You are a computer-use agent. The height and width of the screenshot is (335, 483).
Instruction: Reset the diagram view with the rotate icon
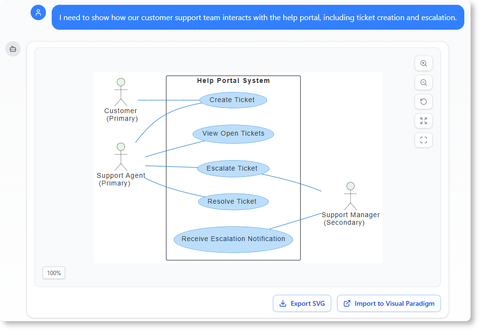(423, 102)
